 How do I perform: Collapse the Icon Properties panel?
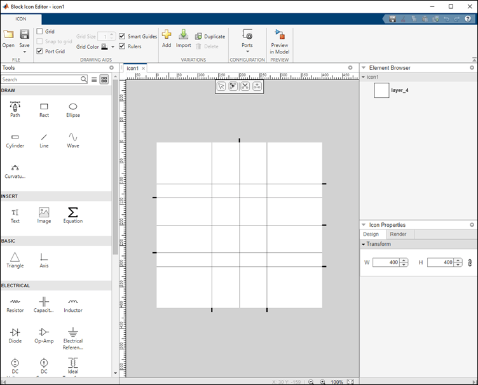[364, 225]
